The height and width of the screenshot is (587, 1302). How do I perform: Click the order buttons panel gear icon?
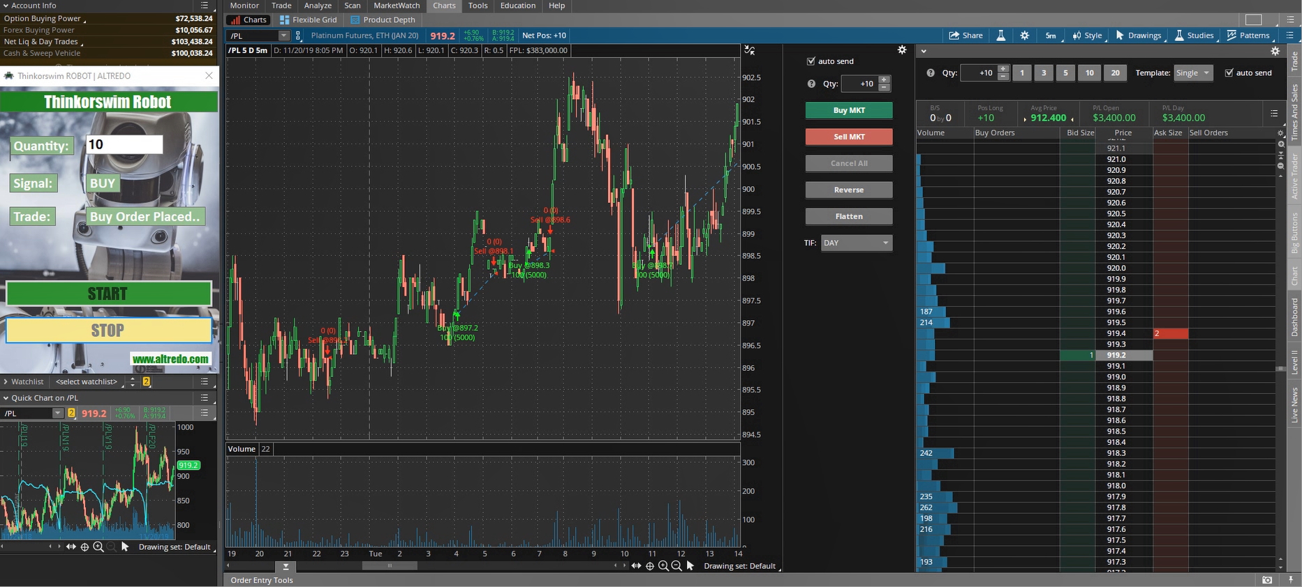[902, 50]
